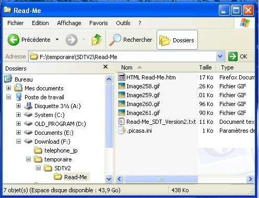Select System (C:) drive icon
Screen dimensions: 259x198
(x=28, y=114)
